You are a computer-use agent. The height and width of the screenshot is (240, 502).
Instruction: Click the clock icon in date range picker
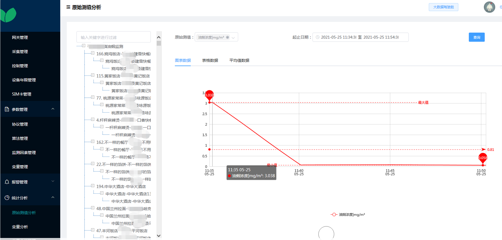(317, 37)
